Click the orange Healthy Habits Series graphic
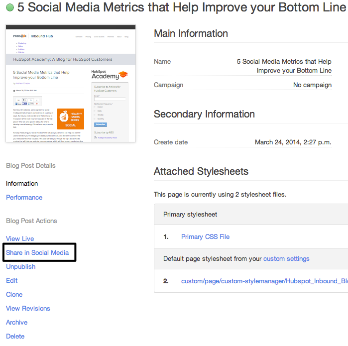Image resolution: width=348 pixels, height=346 pixels. click(70, 118)
